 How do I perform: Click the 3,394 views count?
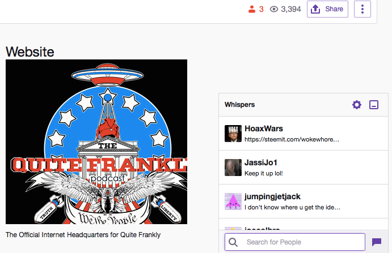(291, 9)
